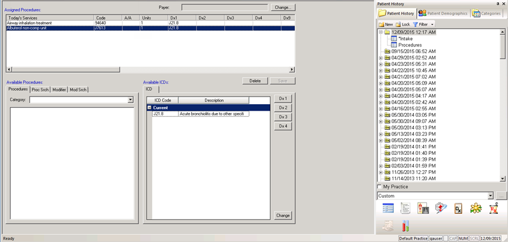Click the Description column header
Viewport: 508px width, 242px height.
pos(214,101)
